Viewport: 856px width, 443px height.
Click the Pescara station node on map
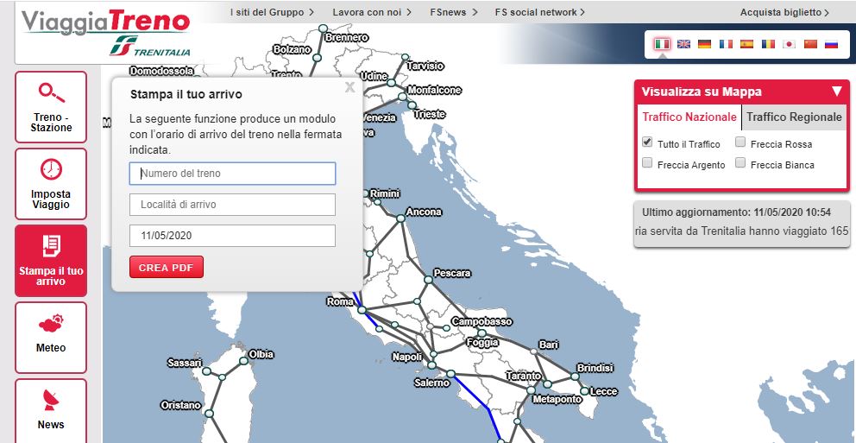(428, 279)
